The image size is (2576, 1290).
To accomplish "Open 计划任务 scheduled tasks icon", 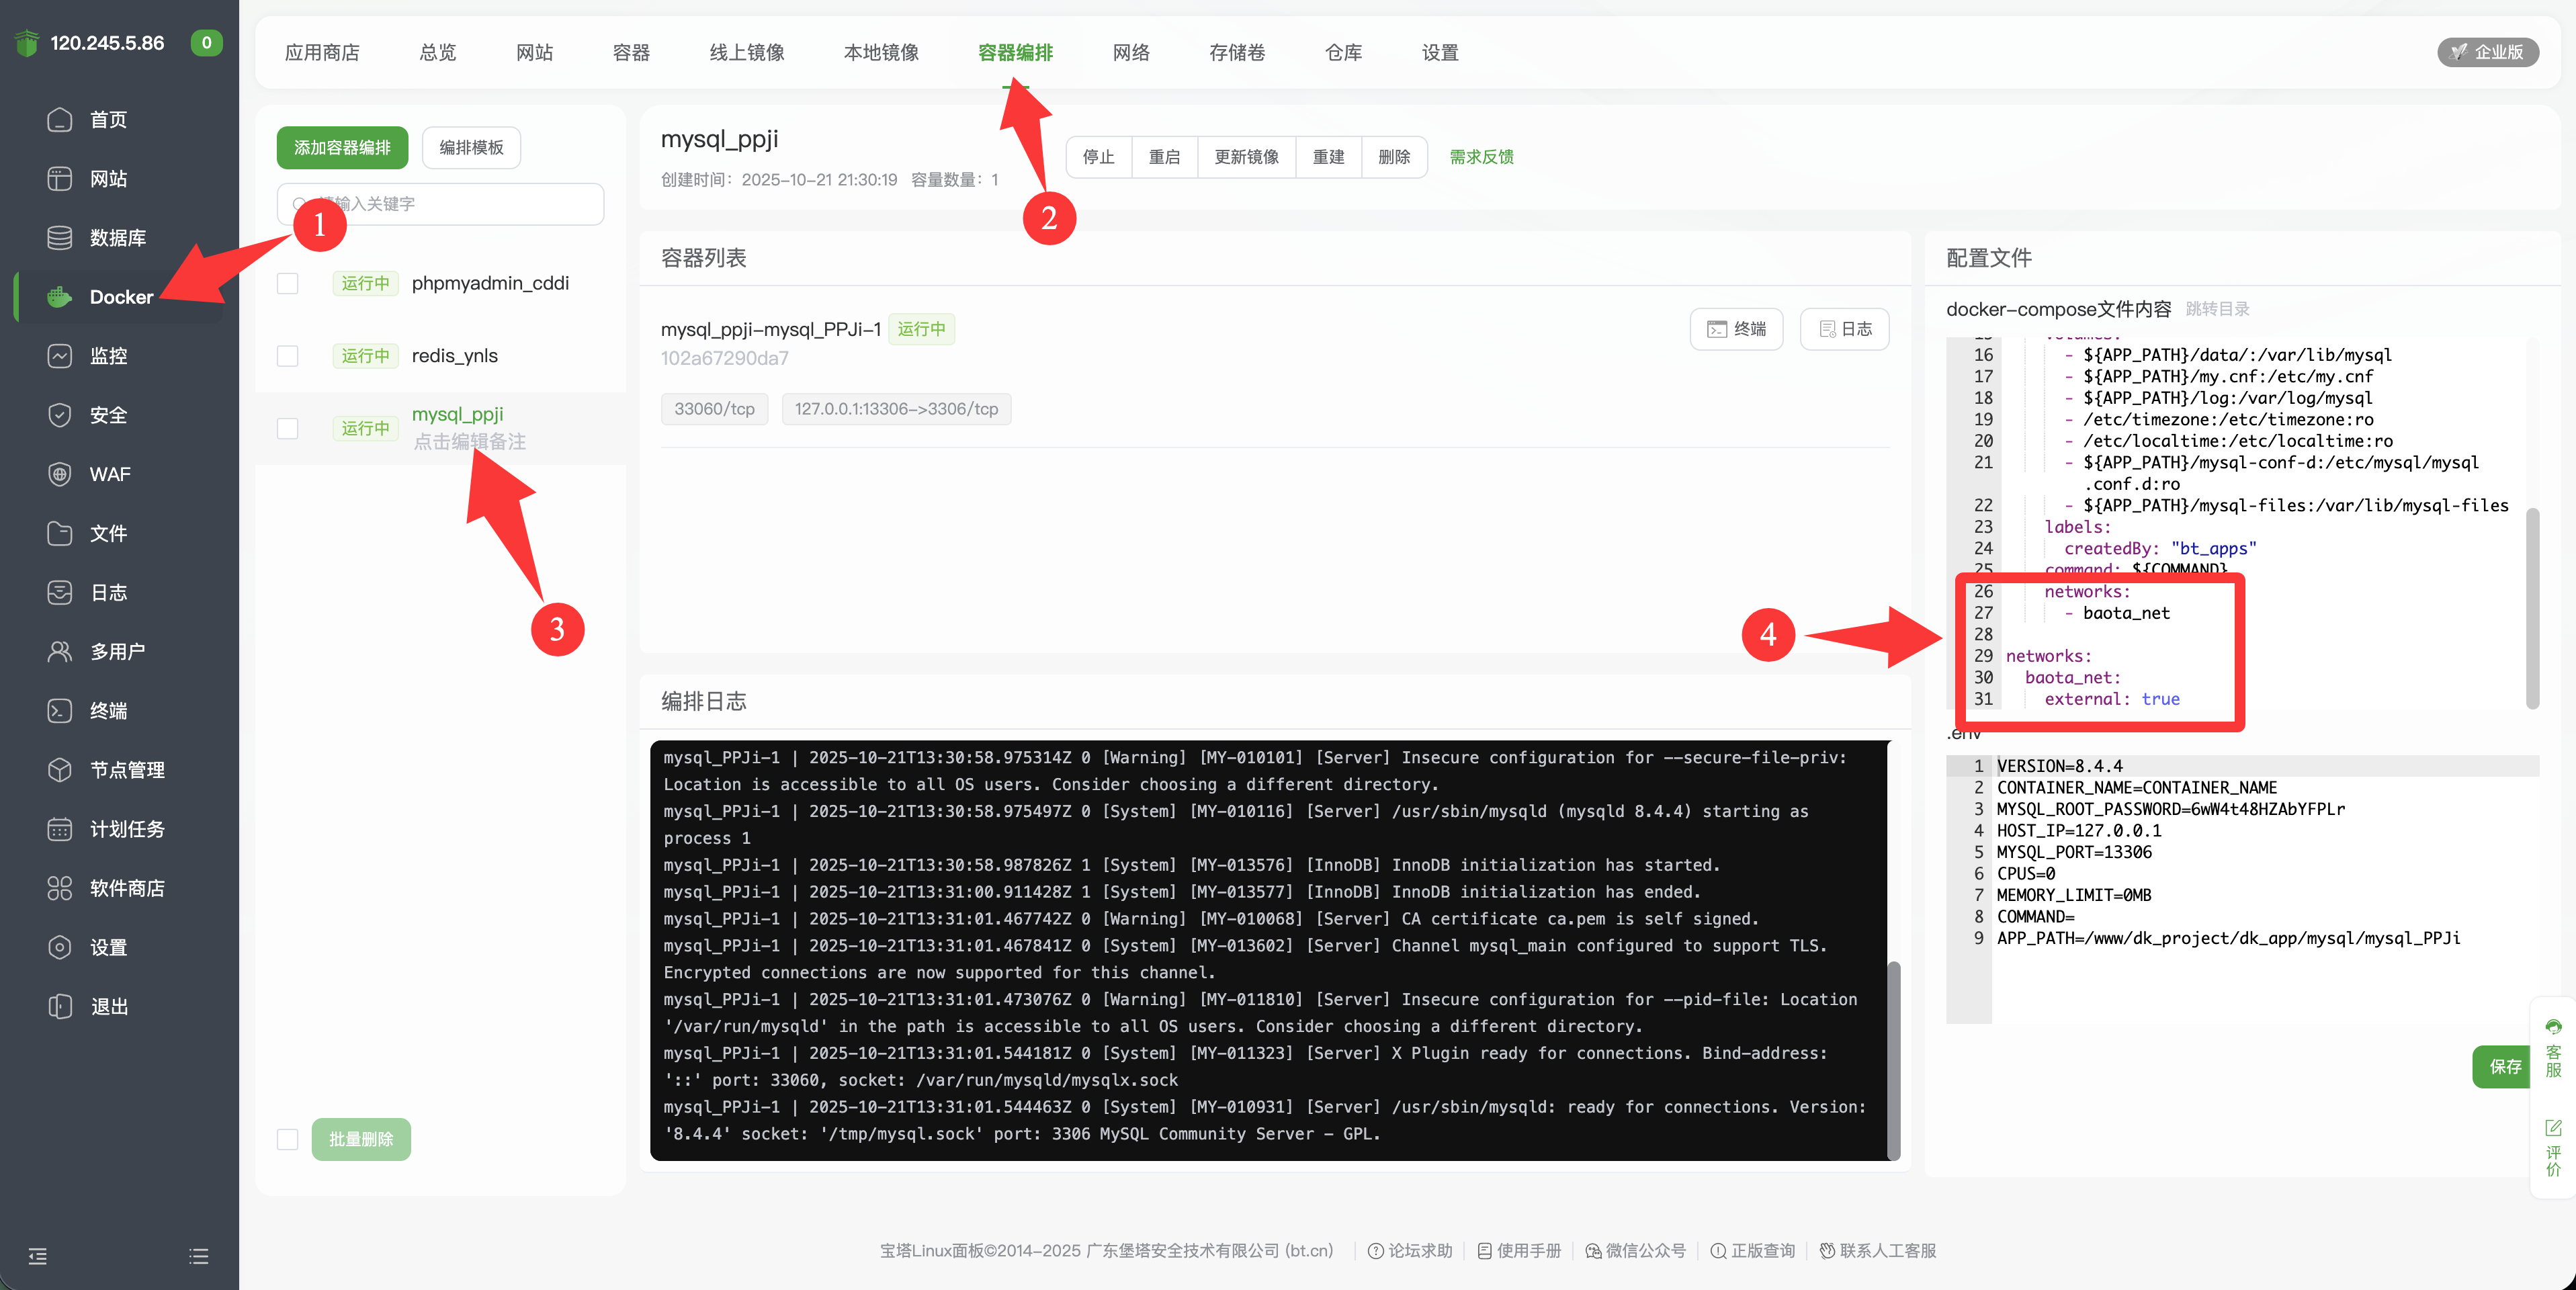I will 60,829.
